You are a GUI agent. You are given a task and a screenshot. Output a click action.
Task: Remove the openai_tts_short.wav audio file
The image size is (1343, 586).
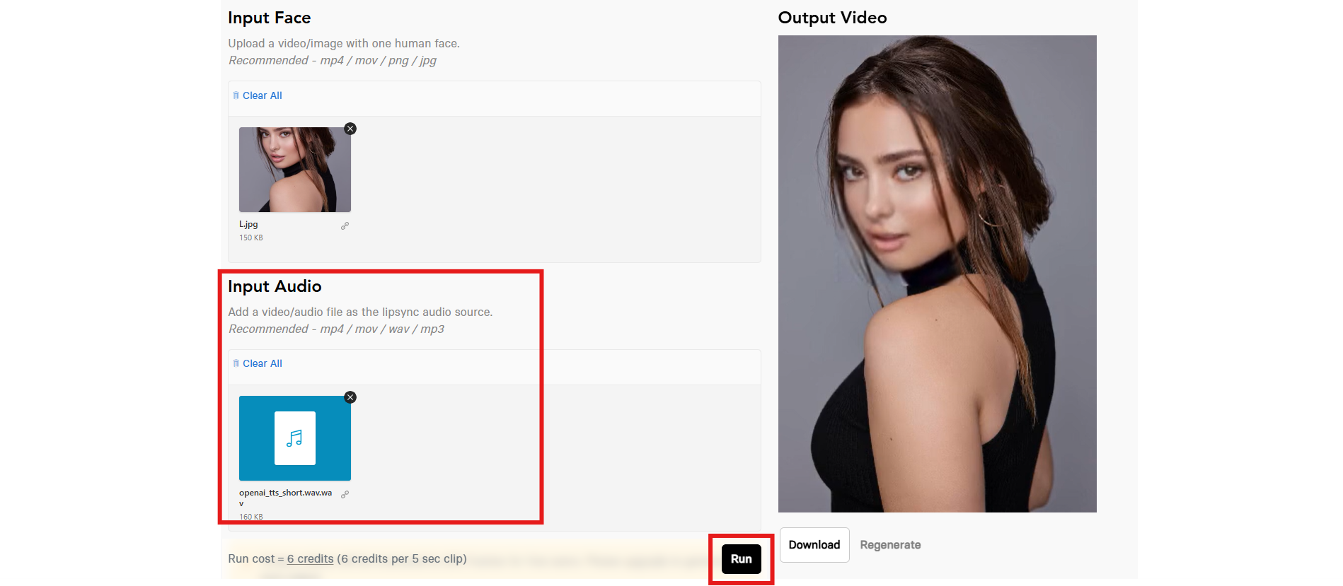[350, 397]
